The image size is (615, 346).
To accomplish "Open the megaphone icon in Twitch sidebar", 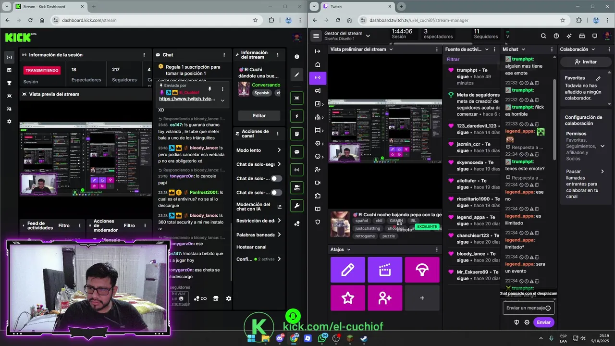I will point(318,91).
